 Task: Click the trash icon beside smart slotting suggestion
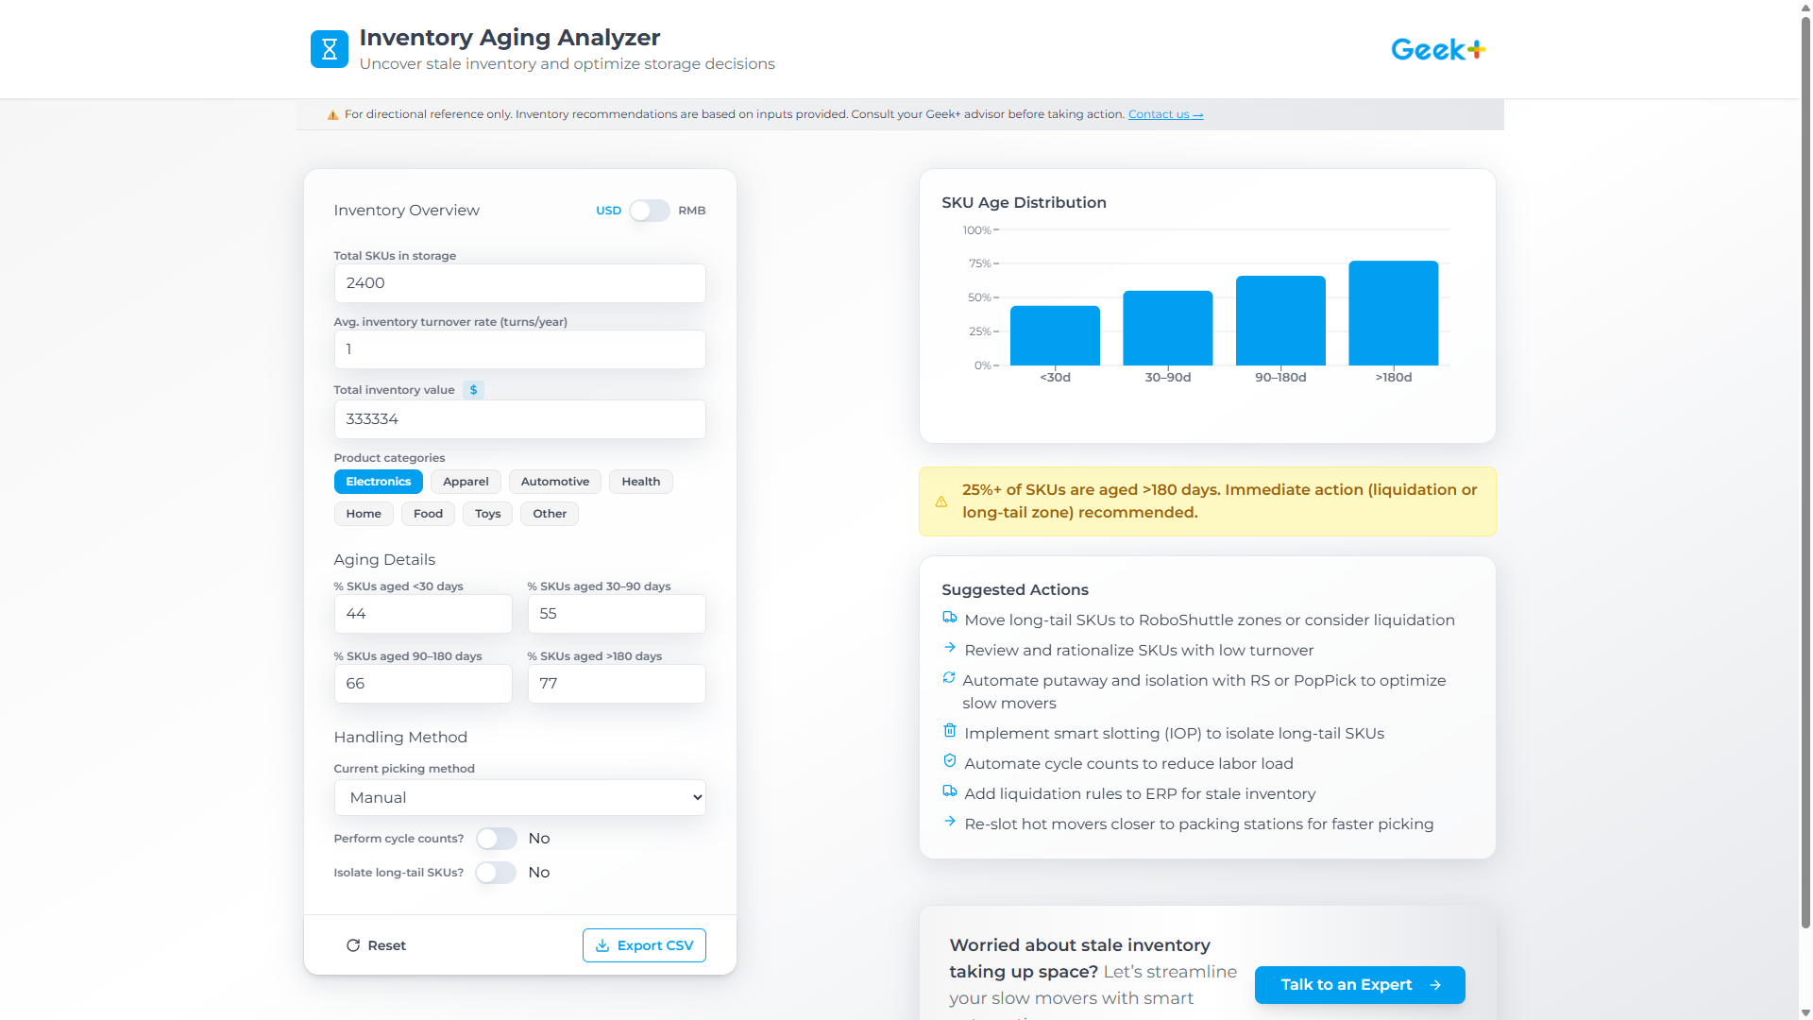949,730
